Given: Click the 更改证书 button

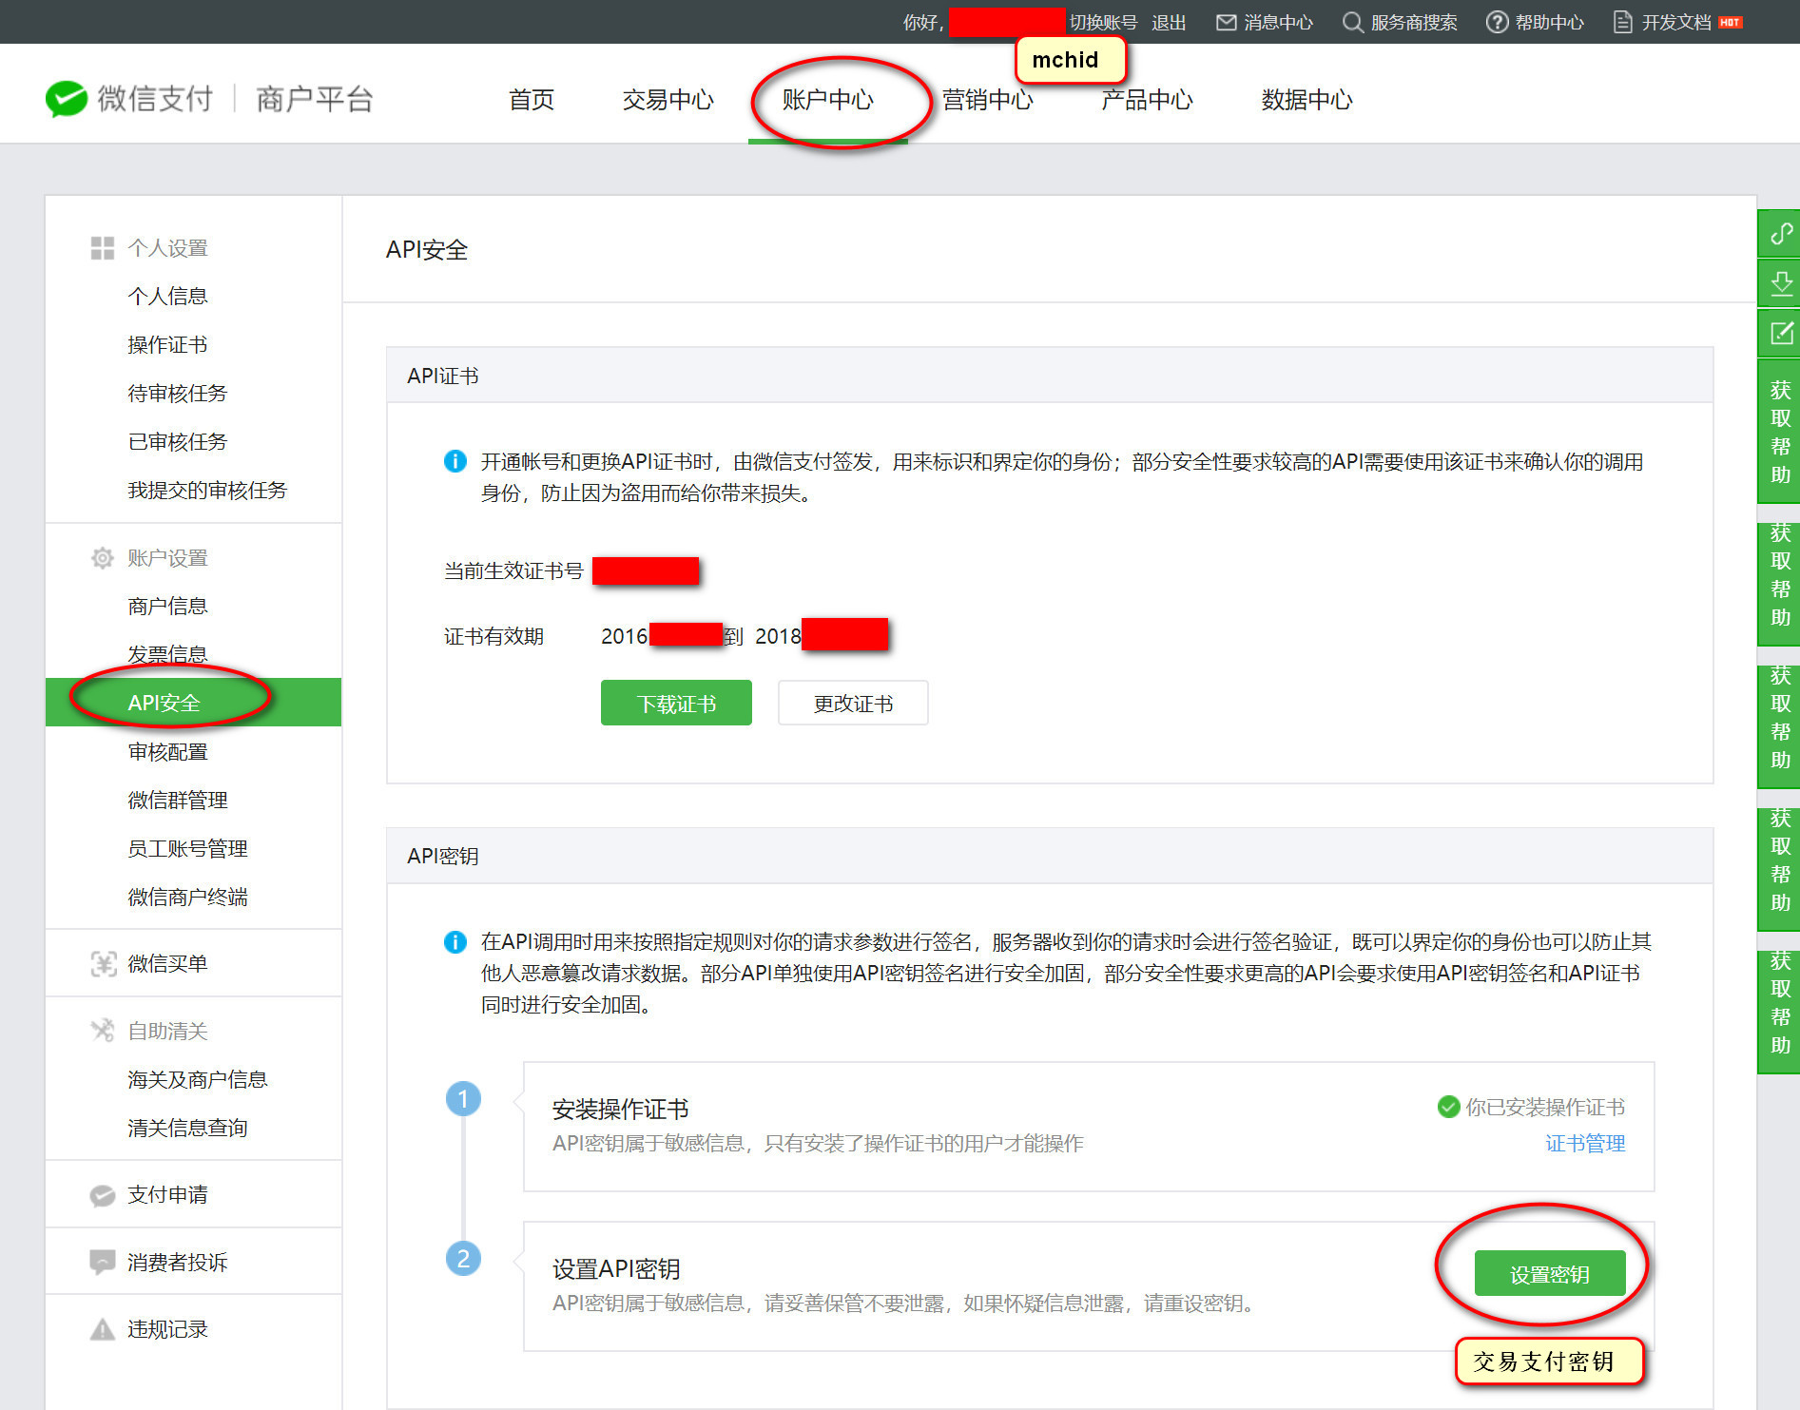Looking at the screenshot, I should point(853,704).
